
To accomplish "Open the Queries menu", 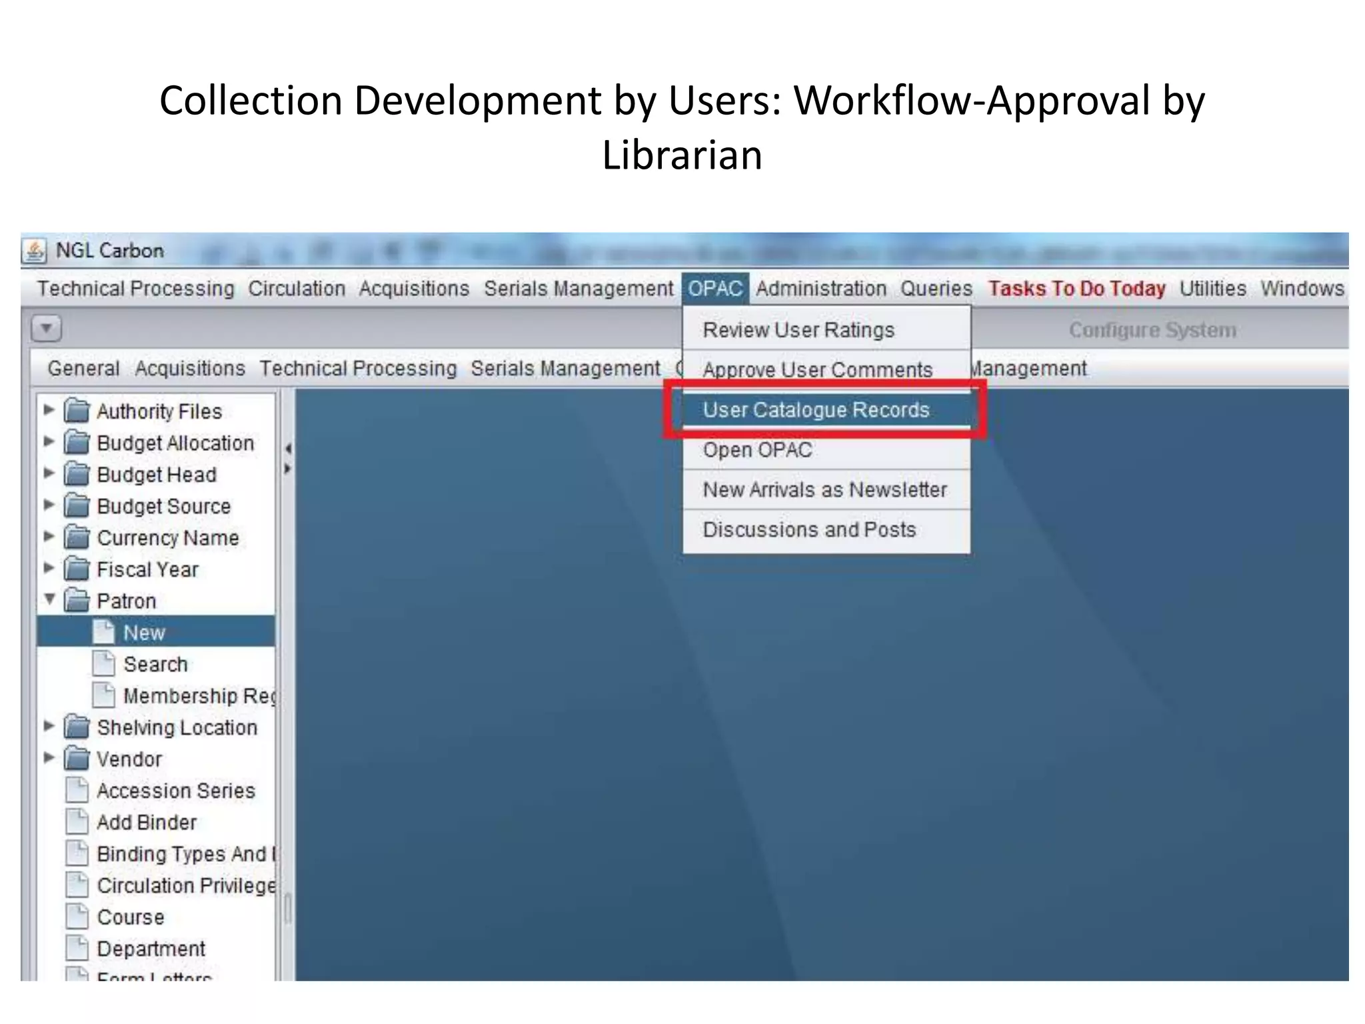I will (936, 289).
